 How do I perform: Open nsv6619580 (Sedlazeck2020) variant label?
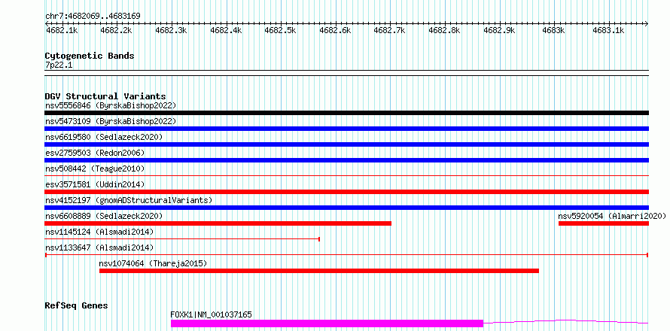pyautogui.click(x=104, y=137)
